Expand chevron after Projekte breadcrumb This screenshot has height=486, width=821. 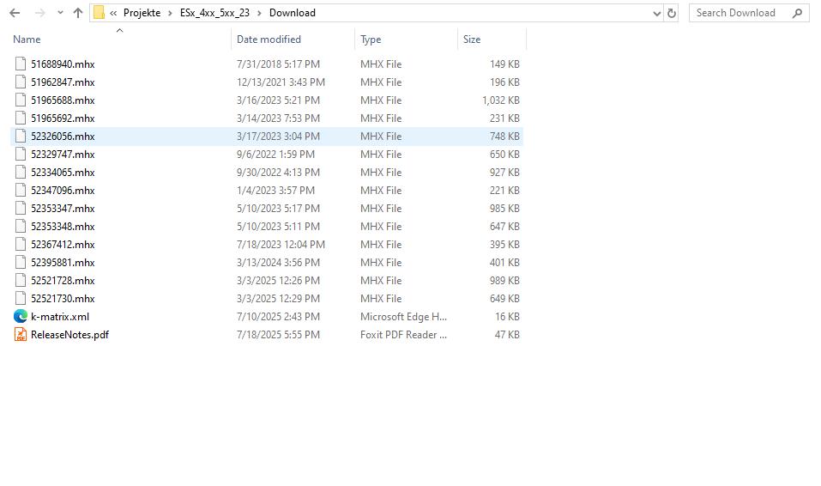click(170, 13)
